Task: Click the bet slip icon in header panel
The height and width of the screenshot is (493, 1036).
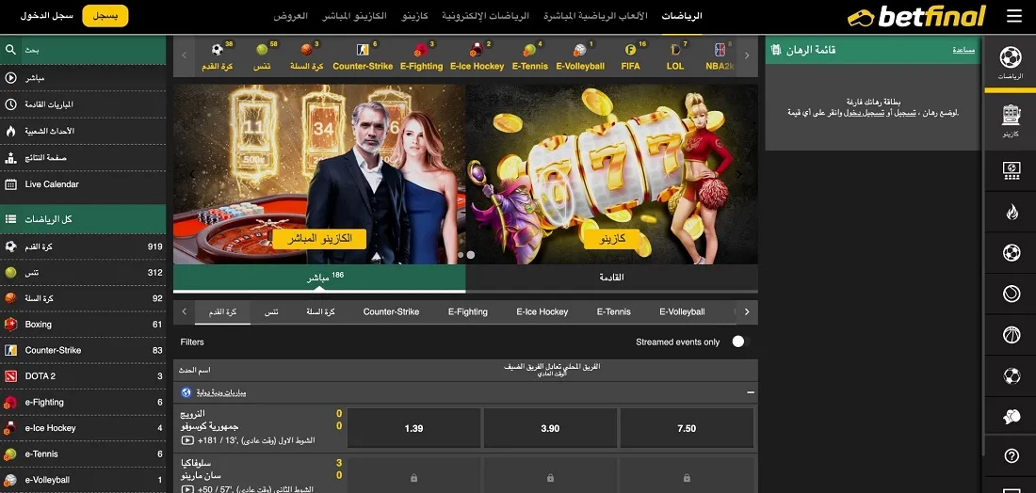Action: 776,50
